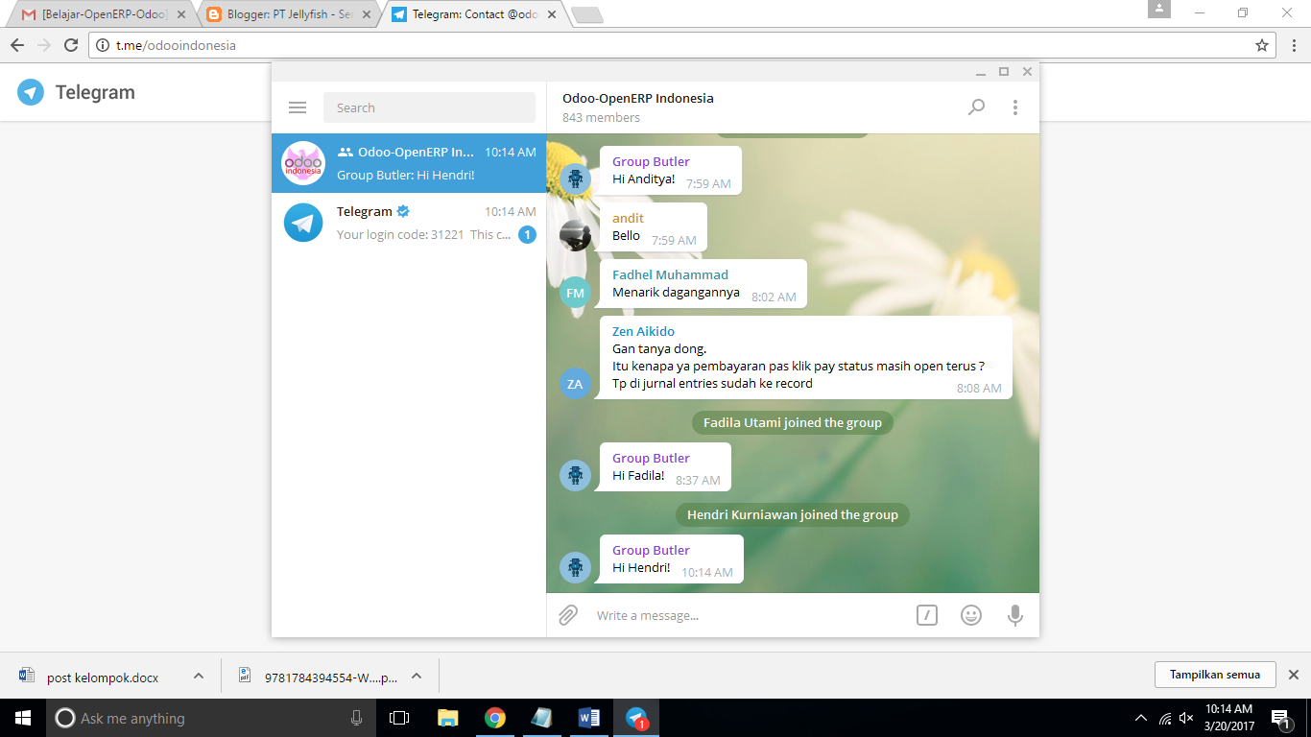Open Word from the taskbar

(x=589, y=718)
